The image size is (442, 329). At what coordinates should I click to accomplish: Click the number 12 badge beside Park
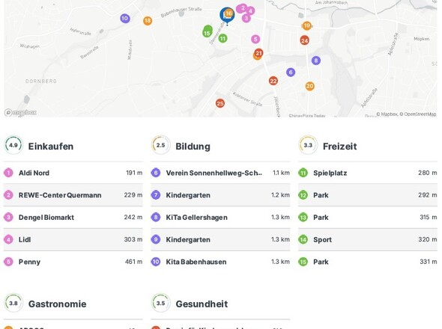tap(303, 194)
